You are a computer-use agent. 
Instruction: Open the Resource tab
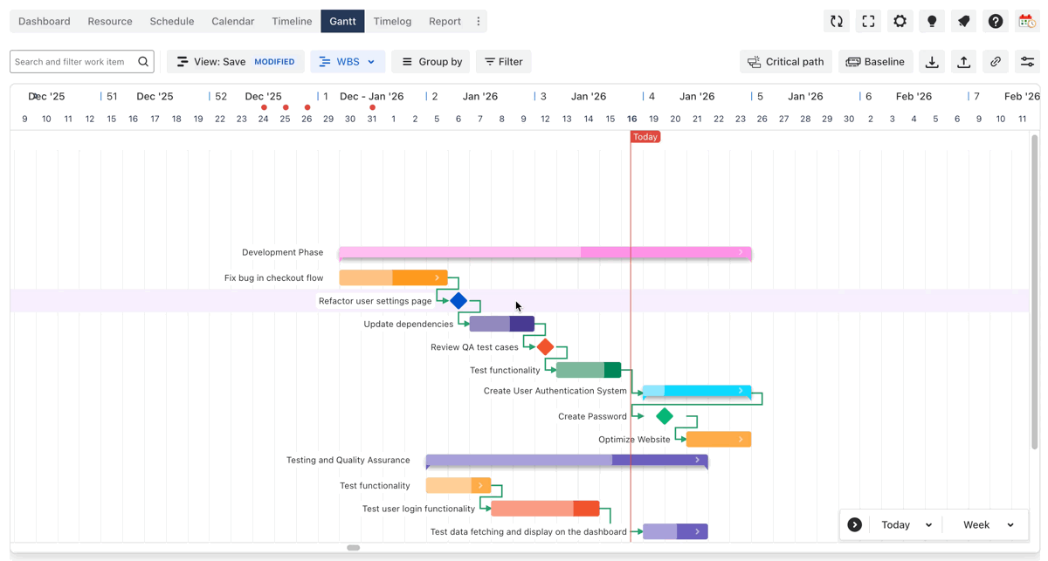click(110, 21)
